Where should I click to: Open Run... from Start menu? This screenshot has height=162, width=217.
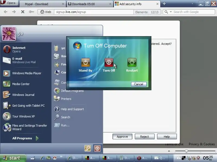click(x=62, y=125)
